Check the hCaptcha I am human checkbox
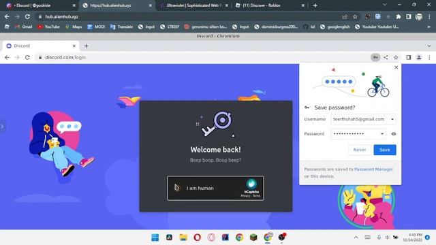Screen dimensions: 436x245 click(177, 188)
